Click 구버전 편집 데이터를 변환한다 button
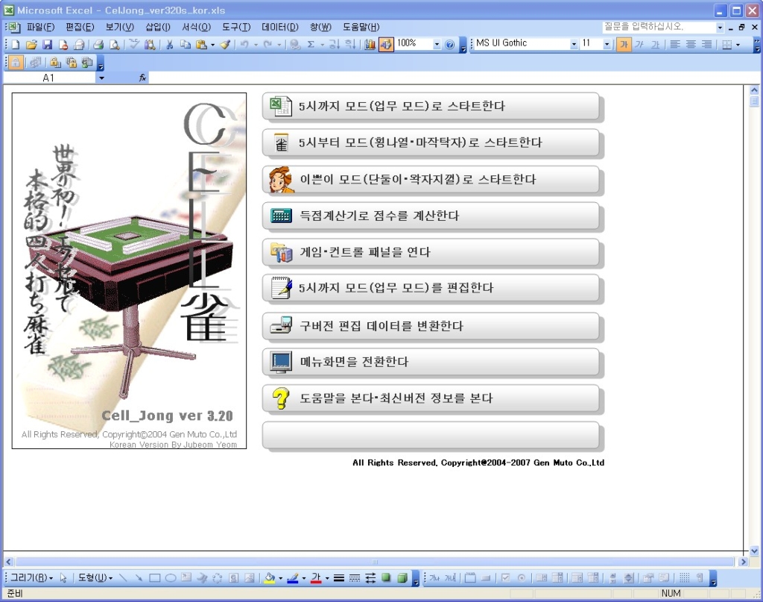 click(430, 325)
